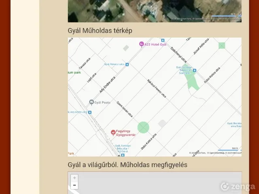Click the Gyál, Ady Endre utca bus stop icon
The image size is (259, 194).
coord(90,112)
